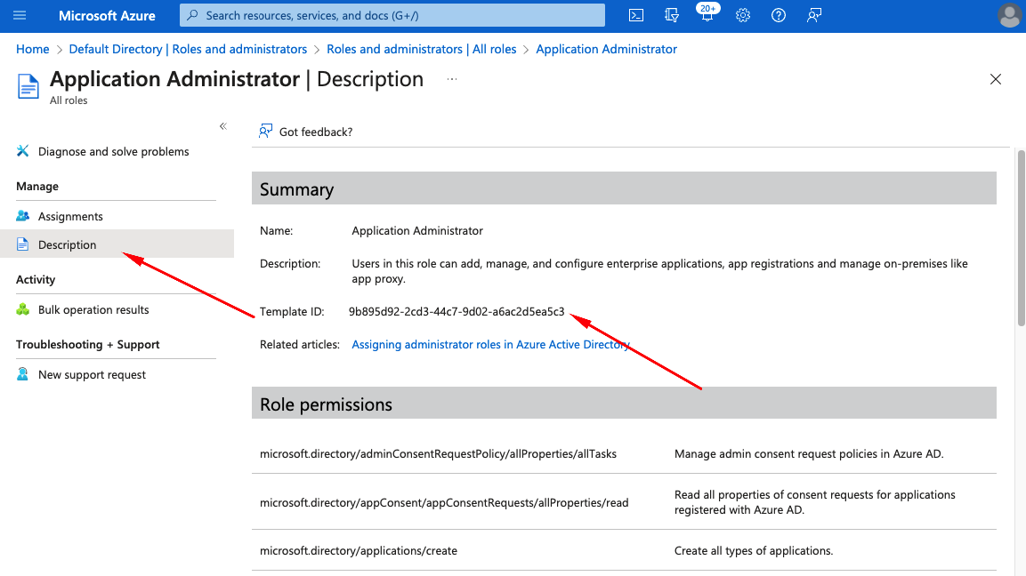Select permission microsoft.directory/appConsent/appConsentRequests/allProperties/read
The width and height of the screenshot is (1026, 576).
click(444, 503)
